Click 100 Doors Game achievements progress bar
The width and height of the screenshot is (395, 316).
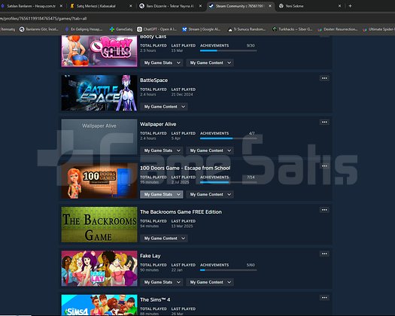pyautogui.click(x=228, y=182)
